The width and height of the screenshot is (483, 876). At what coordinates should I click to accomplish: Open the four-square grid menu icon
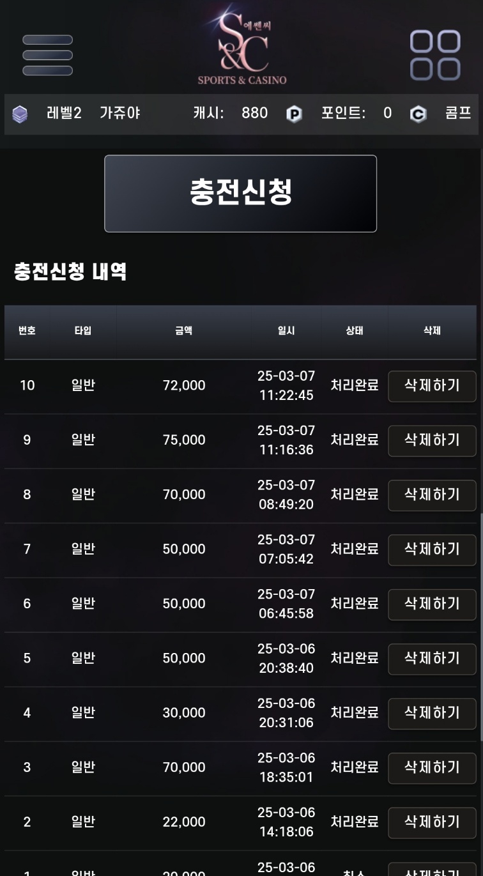435,55
